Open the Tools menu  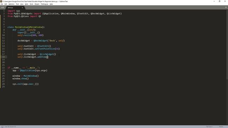(x=31, y=4)
